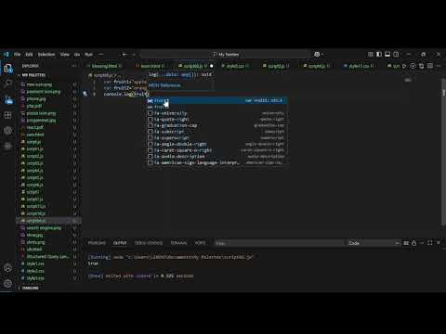Toggle the Secondary Side Bar layout icon

pos(396,55)
